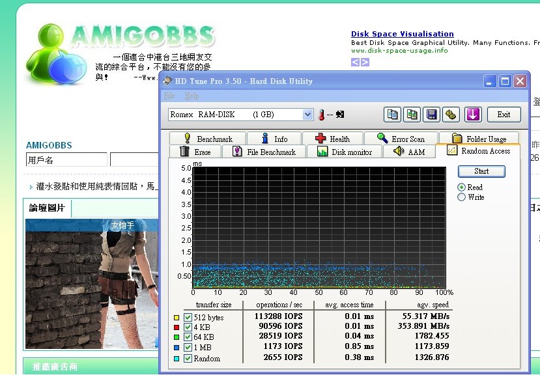Image resolution: width=540 pixels, height=375 pixels.
Task: Switch to the Benchmark tab
Action: point(208,139)
